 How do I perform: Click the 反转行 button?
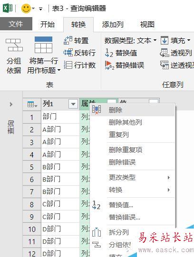(79, 53)
